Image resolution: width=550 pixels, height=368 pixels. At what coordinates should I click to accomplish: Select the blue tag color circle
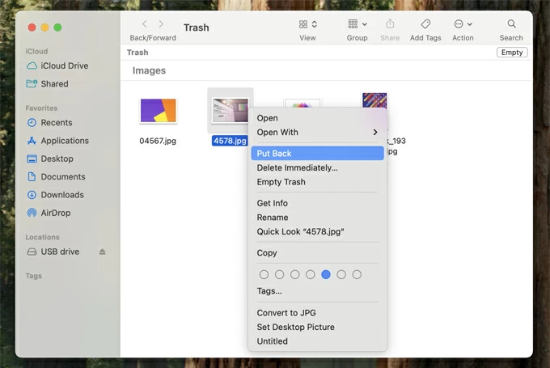click(x=326, y=275)
